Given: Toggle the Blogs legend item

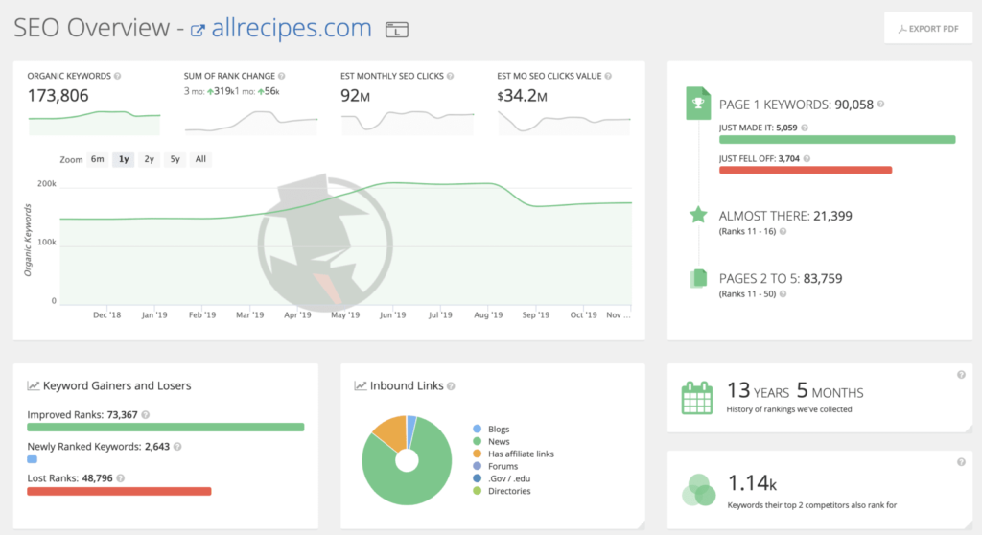Looking at the screenshot, I should pos(492,430).
